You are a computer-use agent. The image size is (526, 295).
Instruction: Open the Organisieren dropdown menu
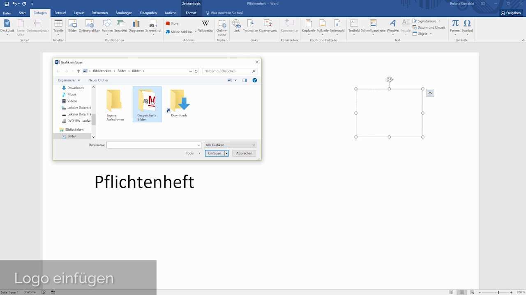[x=69, y=80]
